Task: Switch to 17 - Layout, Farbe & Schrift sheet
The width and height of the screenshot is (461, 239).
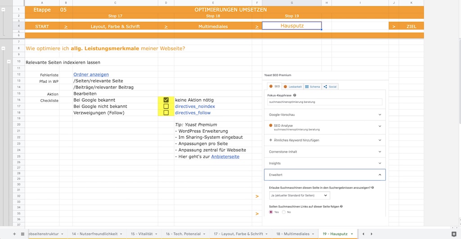Action: [x=239, y=234]
